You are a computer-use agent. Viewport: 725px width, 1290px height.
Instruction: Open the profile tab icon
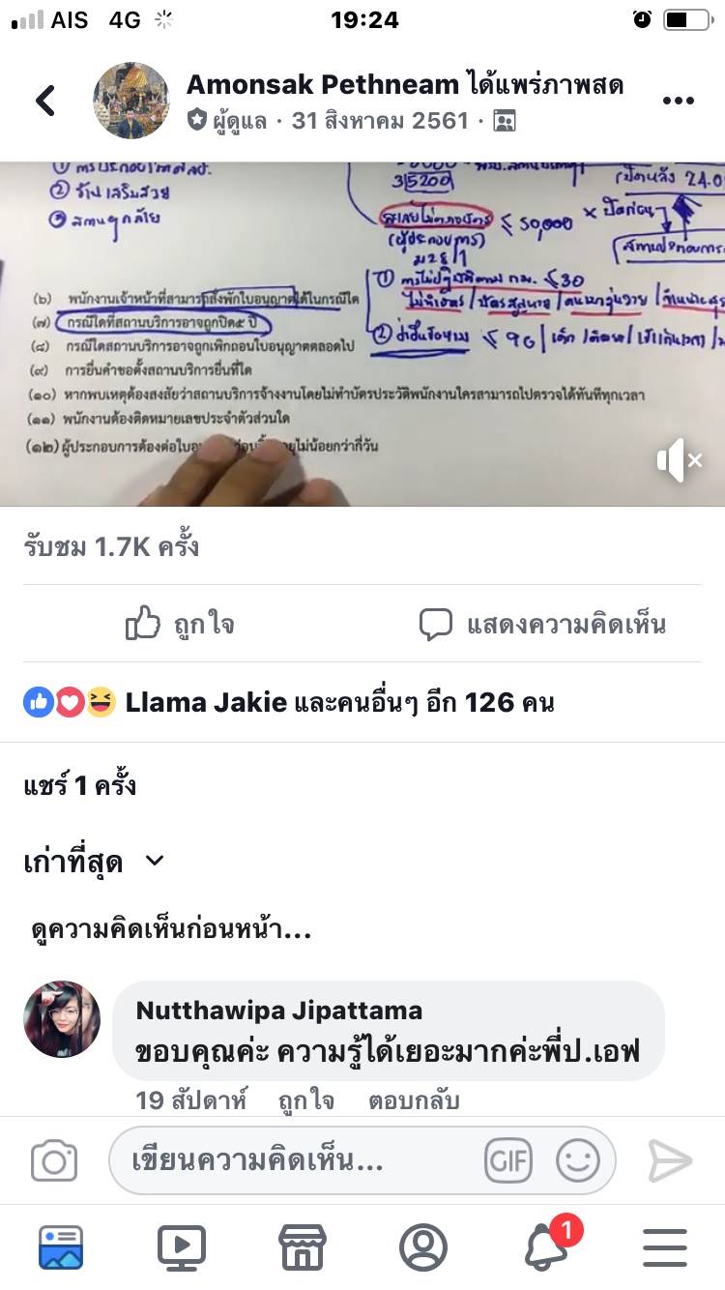click(423, 1247)
